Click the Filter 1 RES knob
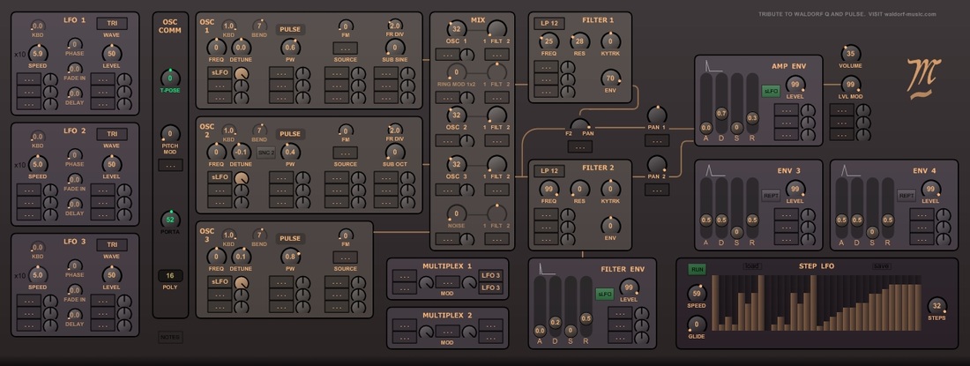 (x=579, y=41)
